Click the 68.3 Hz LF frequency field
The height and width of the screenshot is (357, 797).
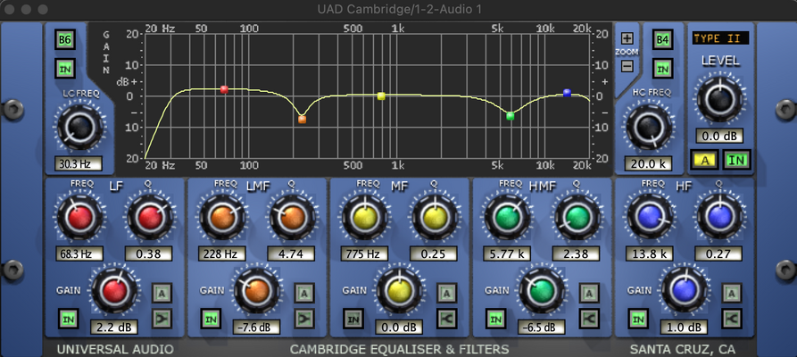pyautogui.click(x=79, y=253)
